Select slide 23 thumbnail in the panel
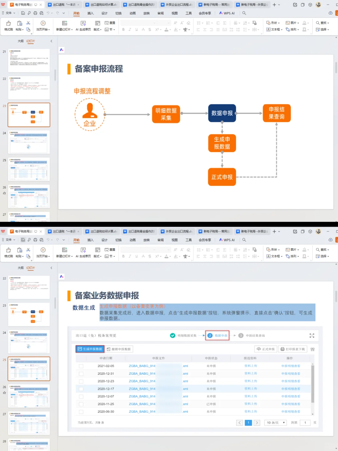 pyautogui.click(x=29, y=115)
